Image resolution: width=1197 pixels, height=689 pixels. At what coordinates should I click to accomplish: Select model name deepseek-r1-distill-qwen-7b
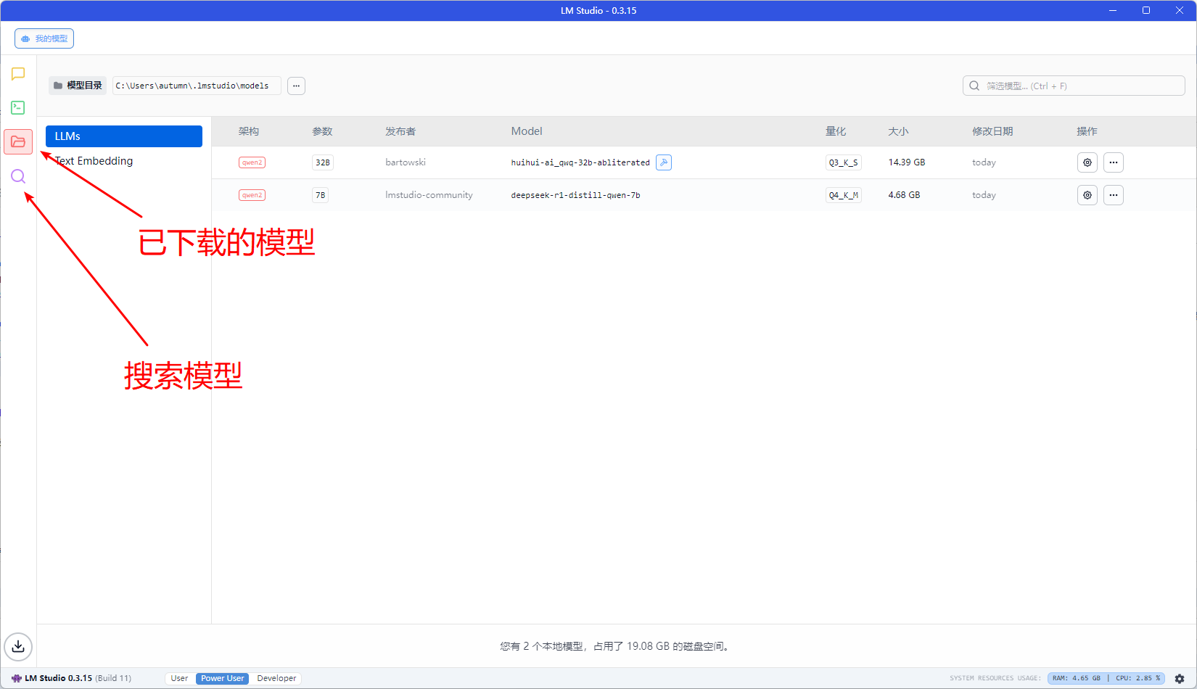click(575, 195)
